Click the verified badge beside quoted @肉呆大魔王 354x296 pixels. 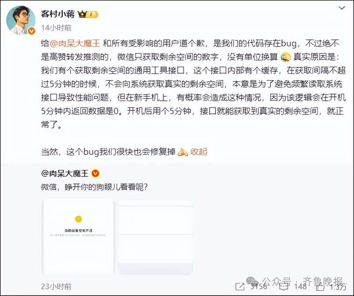(95, 173)
